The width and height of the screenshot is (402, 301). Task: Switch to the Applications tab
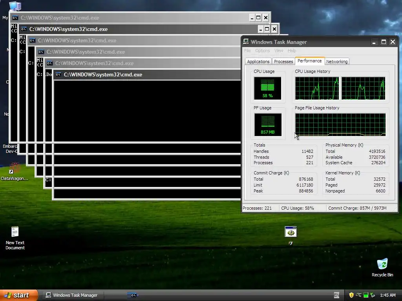(258, 62)
